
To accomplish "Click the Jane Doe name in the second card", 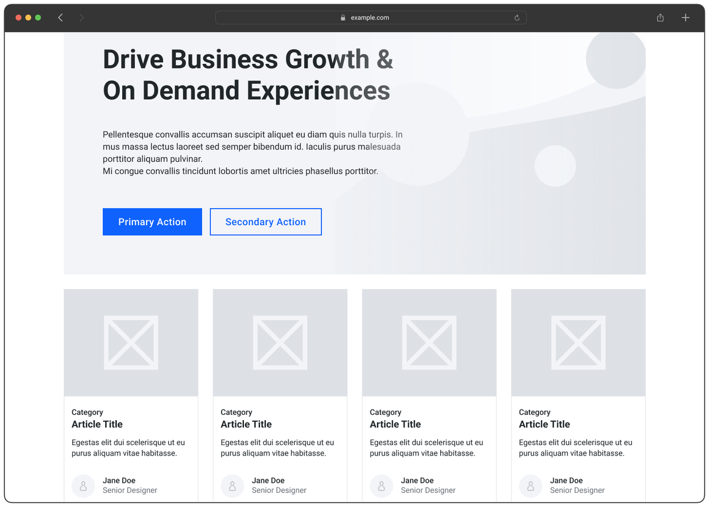I will 268,480.
